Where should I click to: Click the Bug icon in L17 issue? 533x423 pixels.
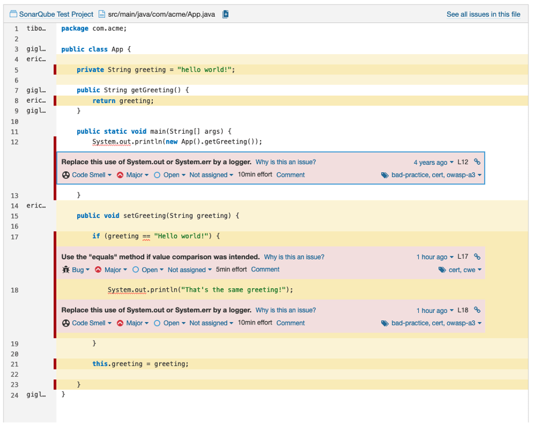[x=66, y=270]
